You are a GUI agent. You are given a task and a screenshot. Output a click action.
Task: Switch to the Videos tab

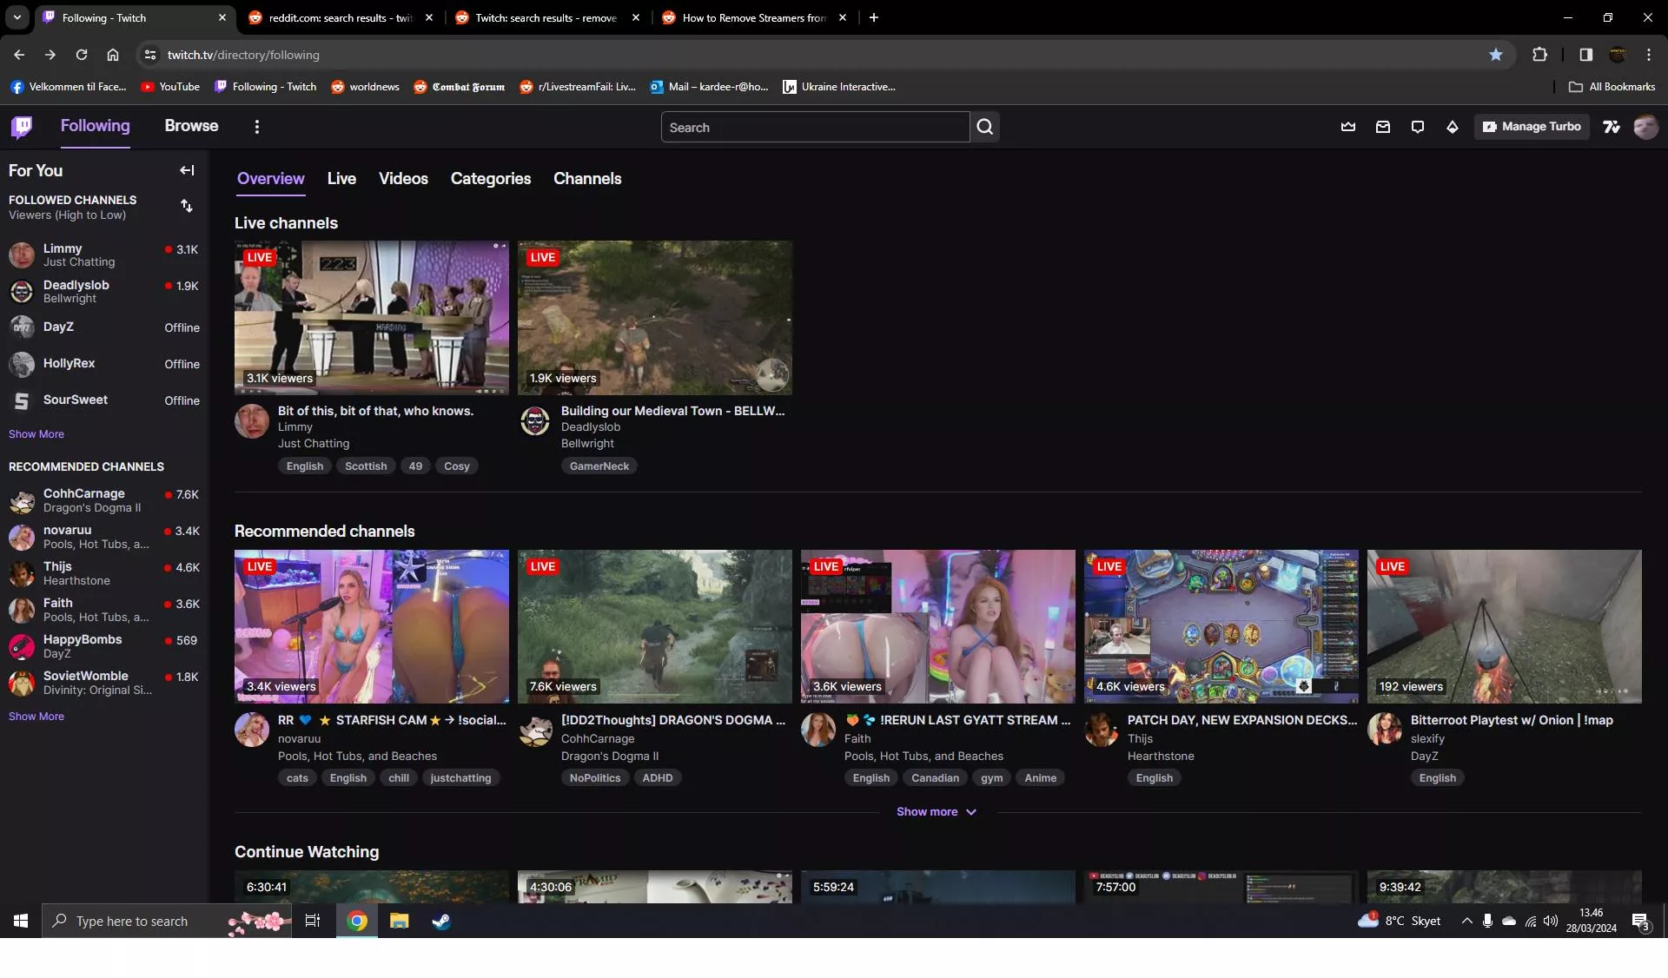403,178
